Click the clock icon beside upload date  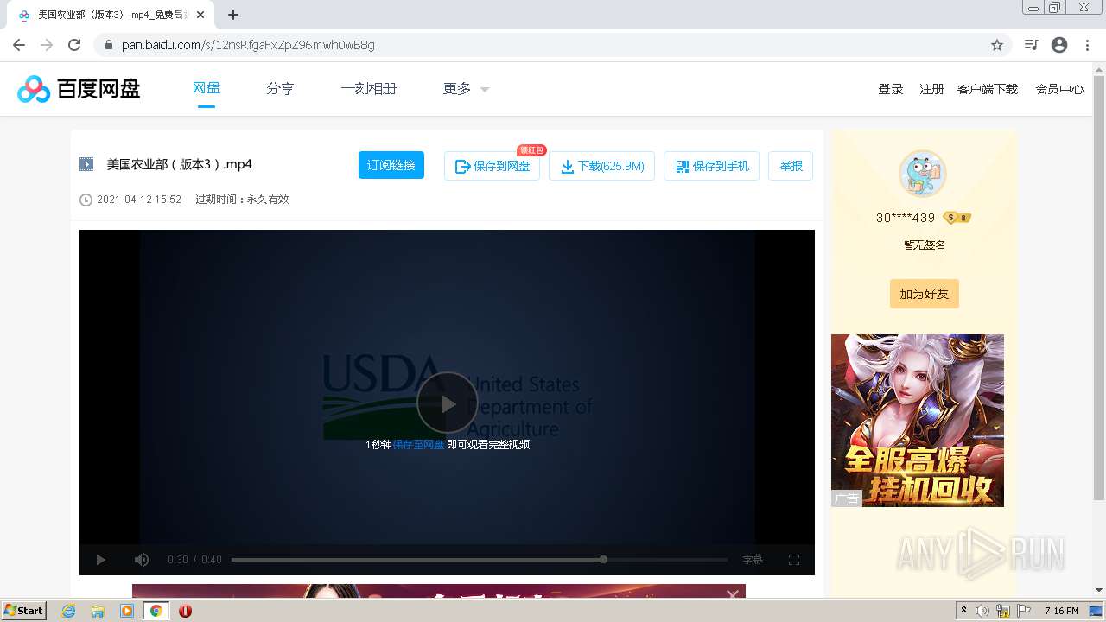coord(86,200)
